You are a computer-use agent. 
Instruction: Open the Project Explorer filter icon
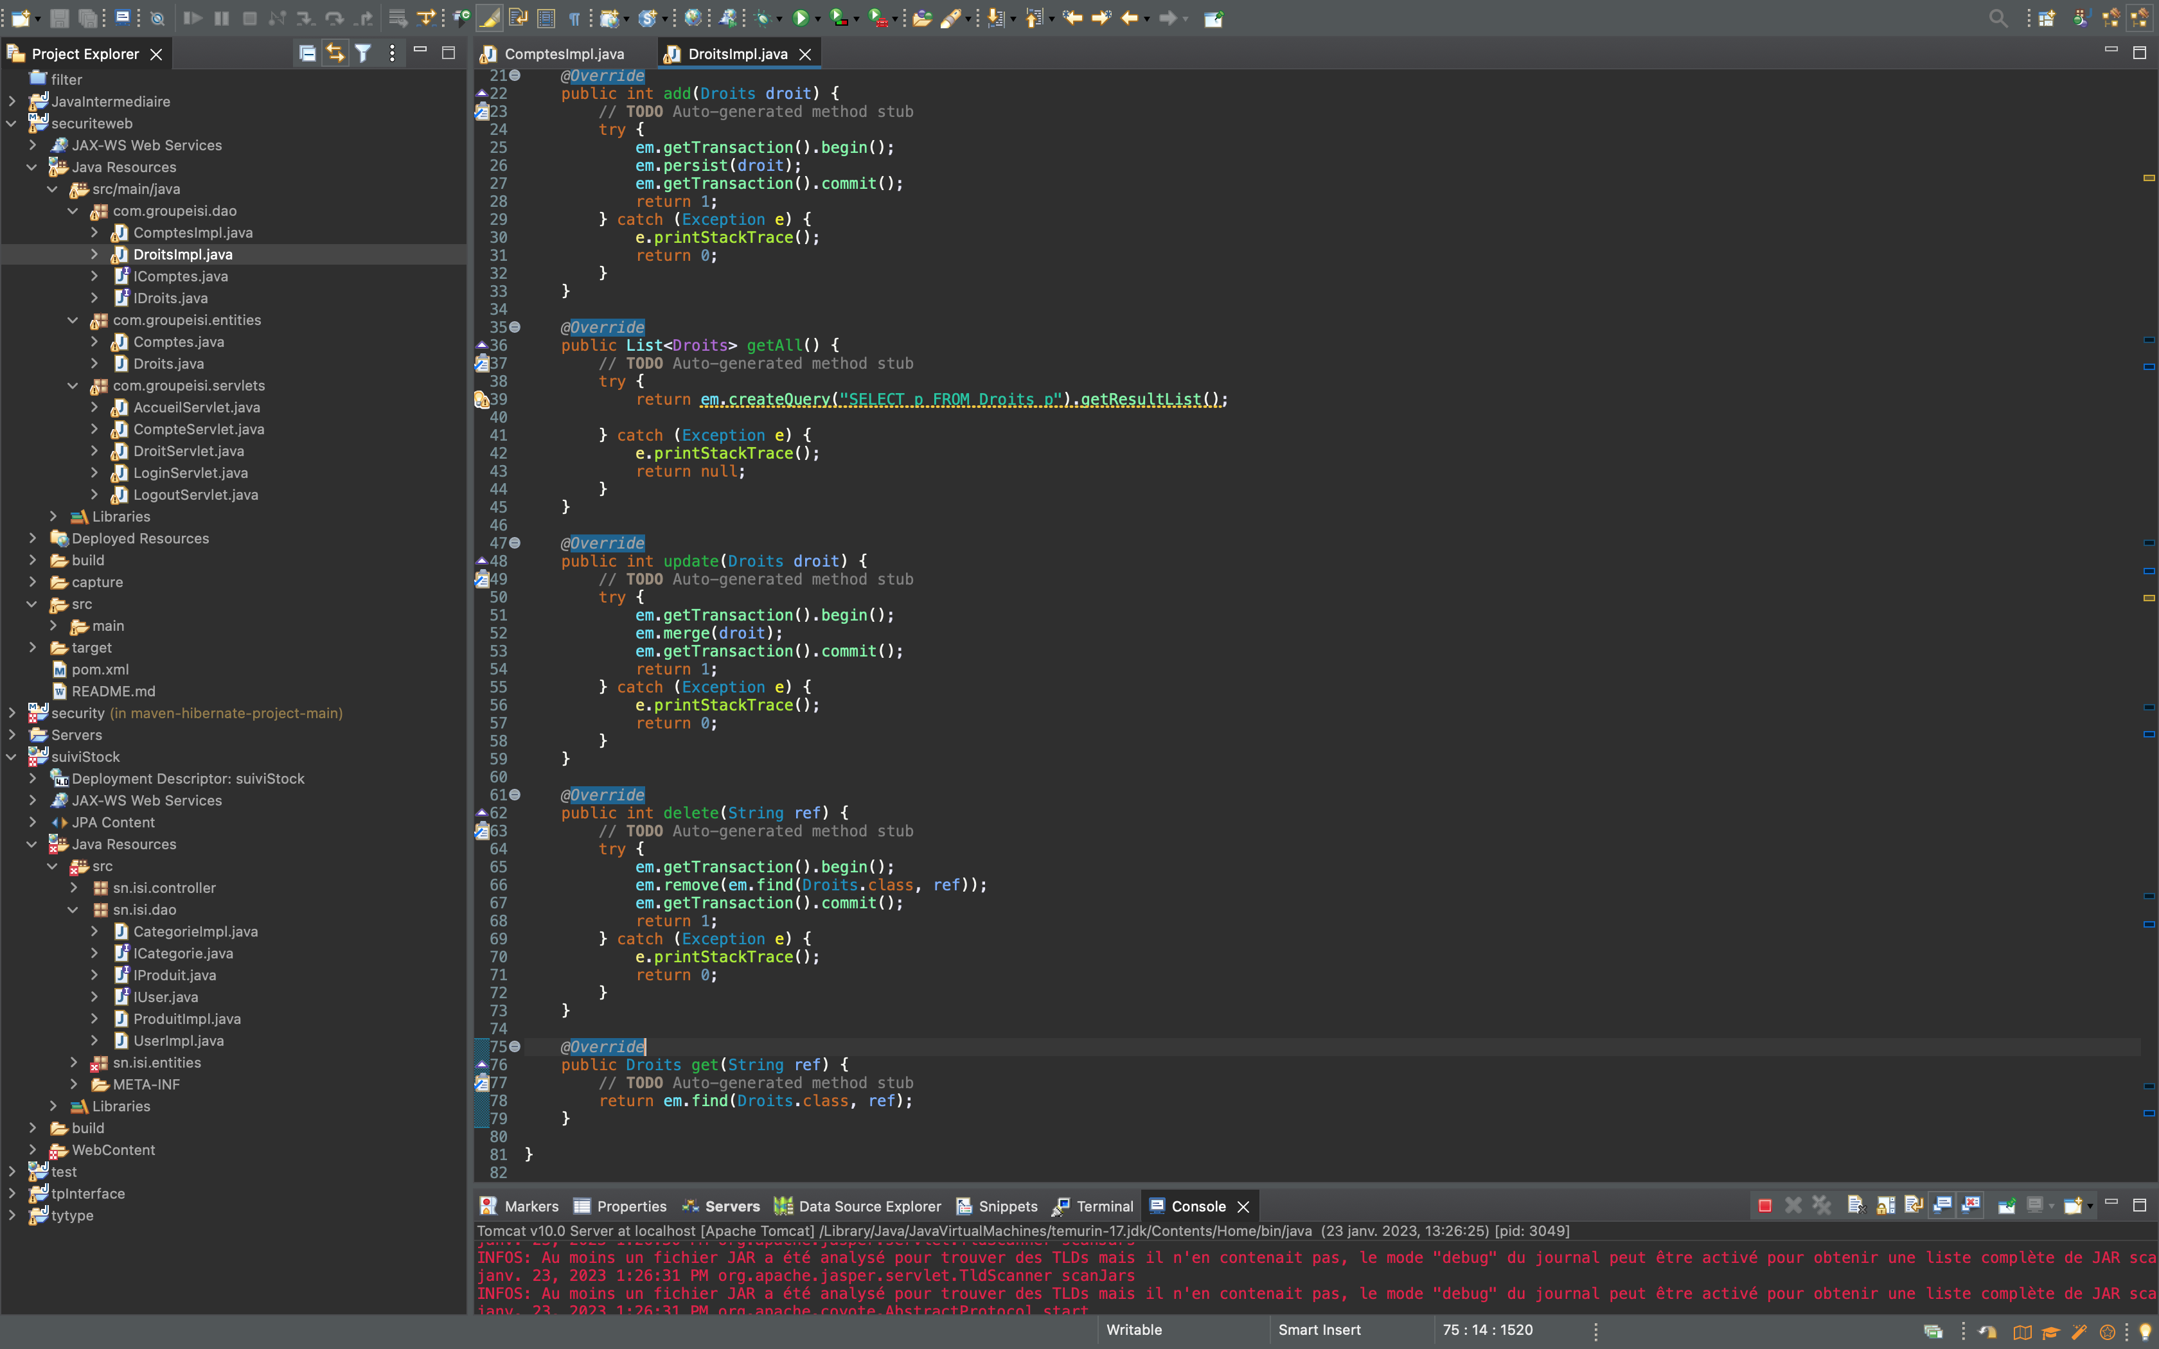coord(363,53)
